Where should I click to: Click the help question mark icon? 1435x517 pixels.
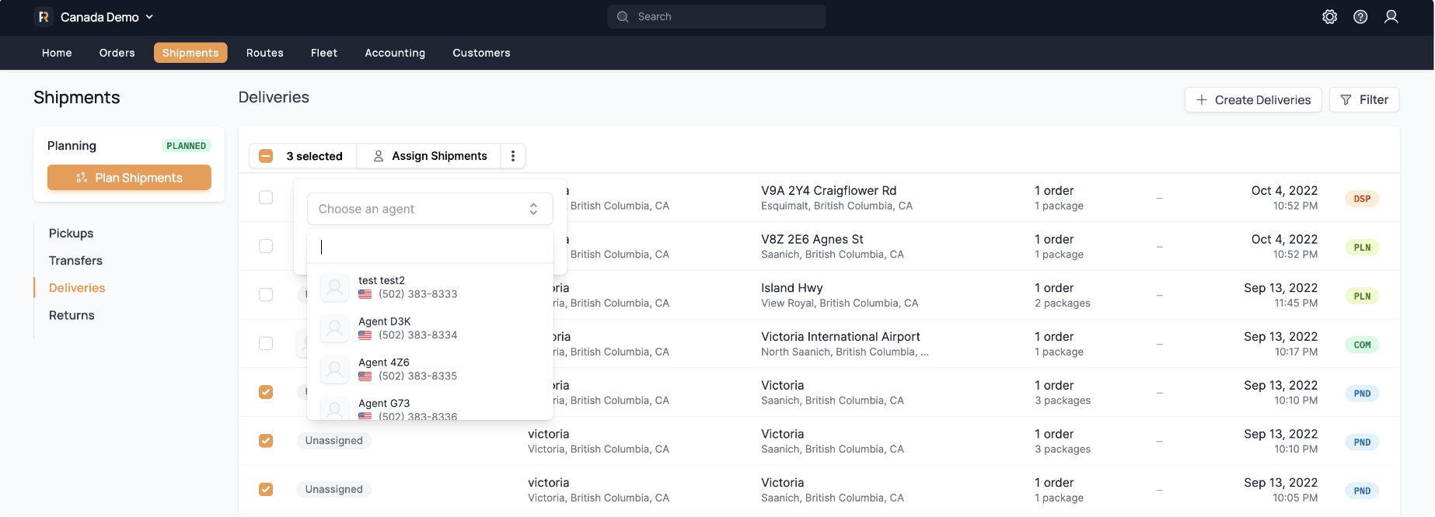[x=1360, y=17]
